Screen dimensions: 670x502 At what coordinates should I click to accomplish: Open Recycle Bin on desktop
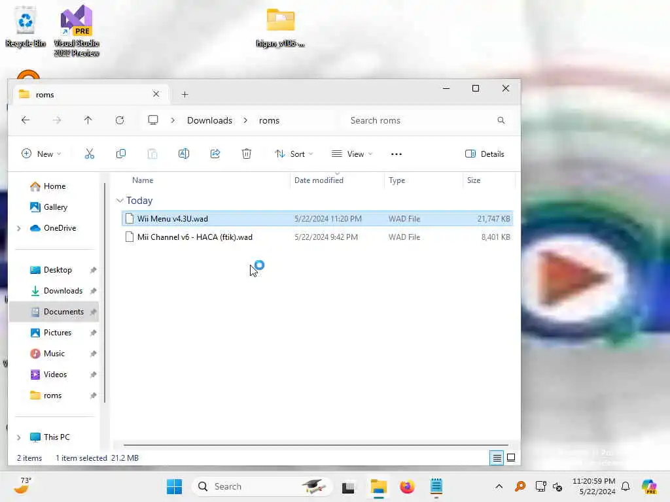[x=26, y=27]
